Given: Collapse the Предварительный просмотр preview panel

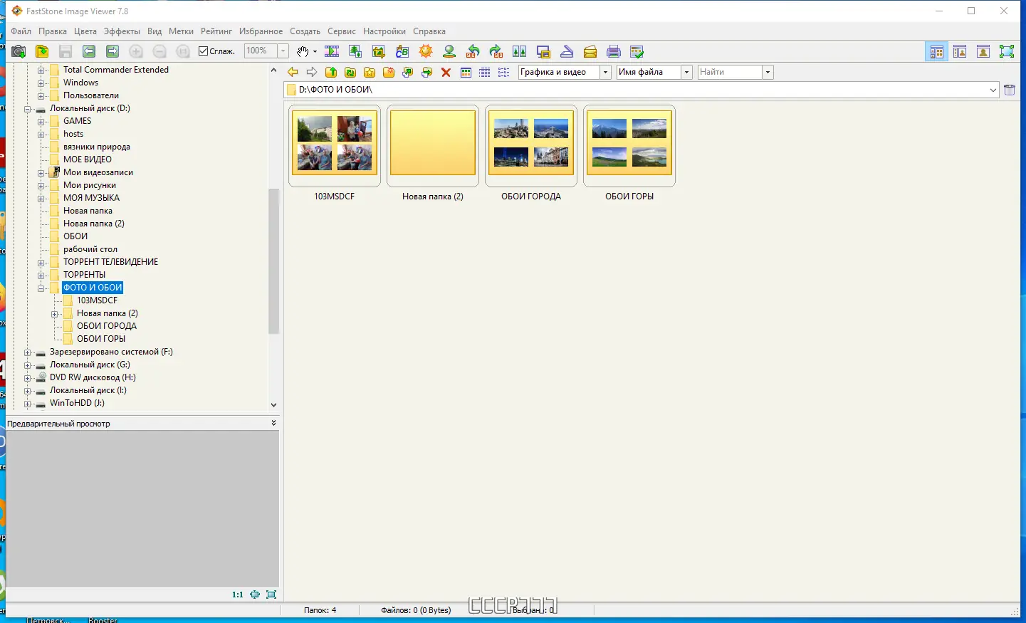Looking at the screenshot, I should pos(273,423).
